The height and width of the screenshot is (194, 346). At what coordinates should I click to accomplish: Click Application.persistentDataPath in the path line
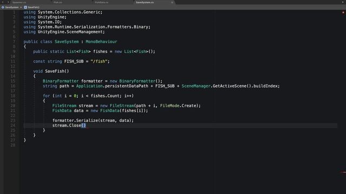(112, 86)
